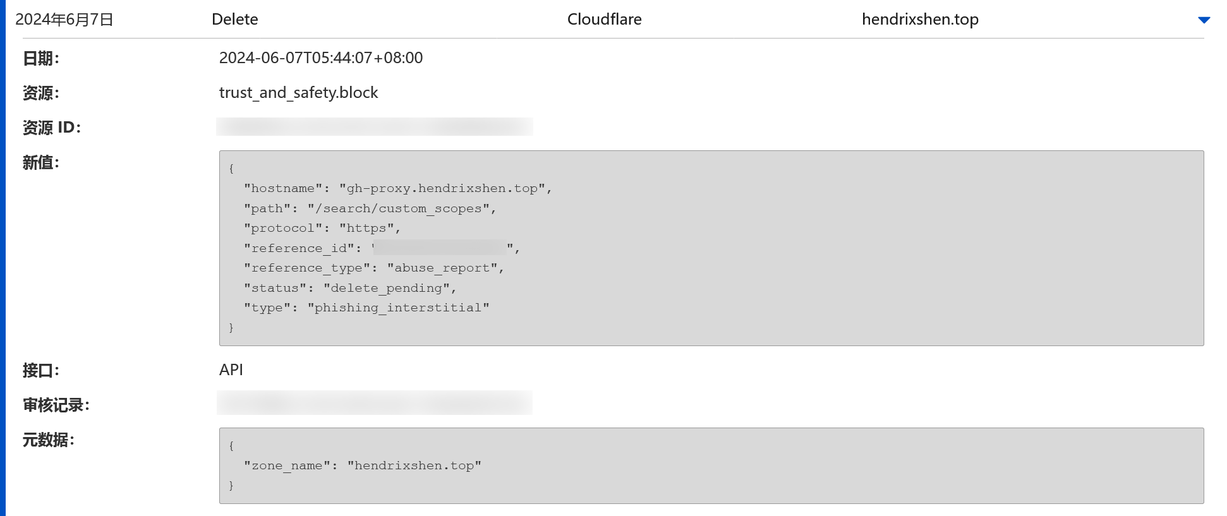Click the zone_name line in the 元数据 block

(x=362, y=465)
